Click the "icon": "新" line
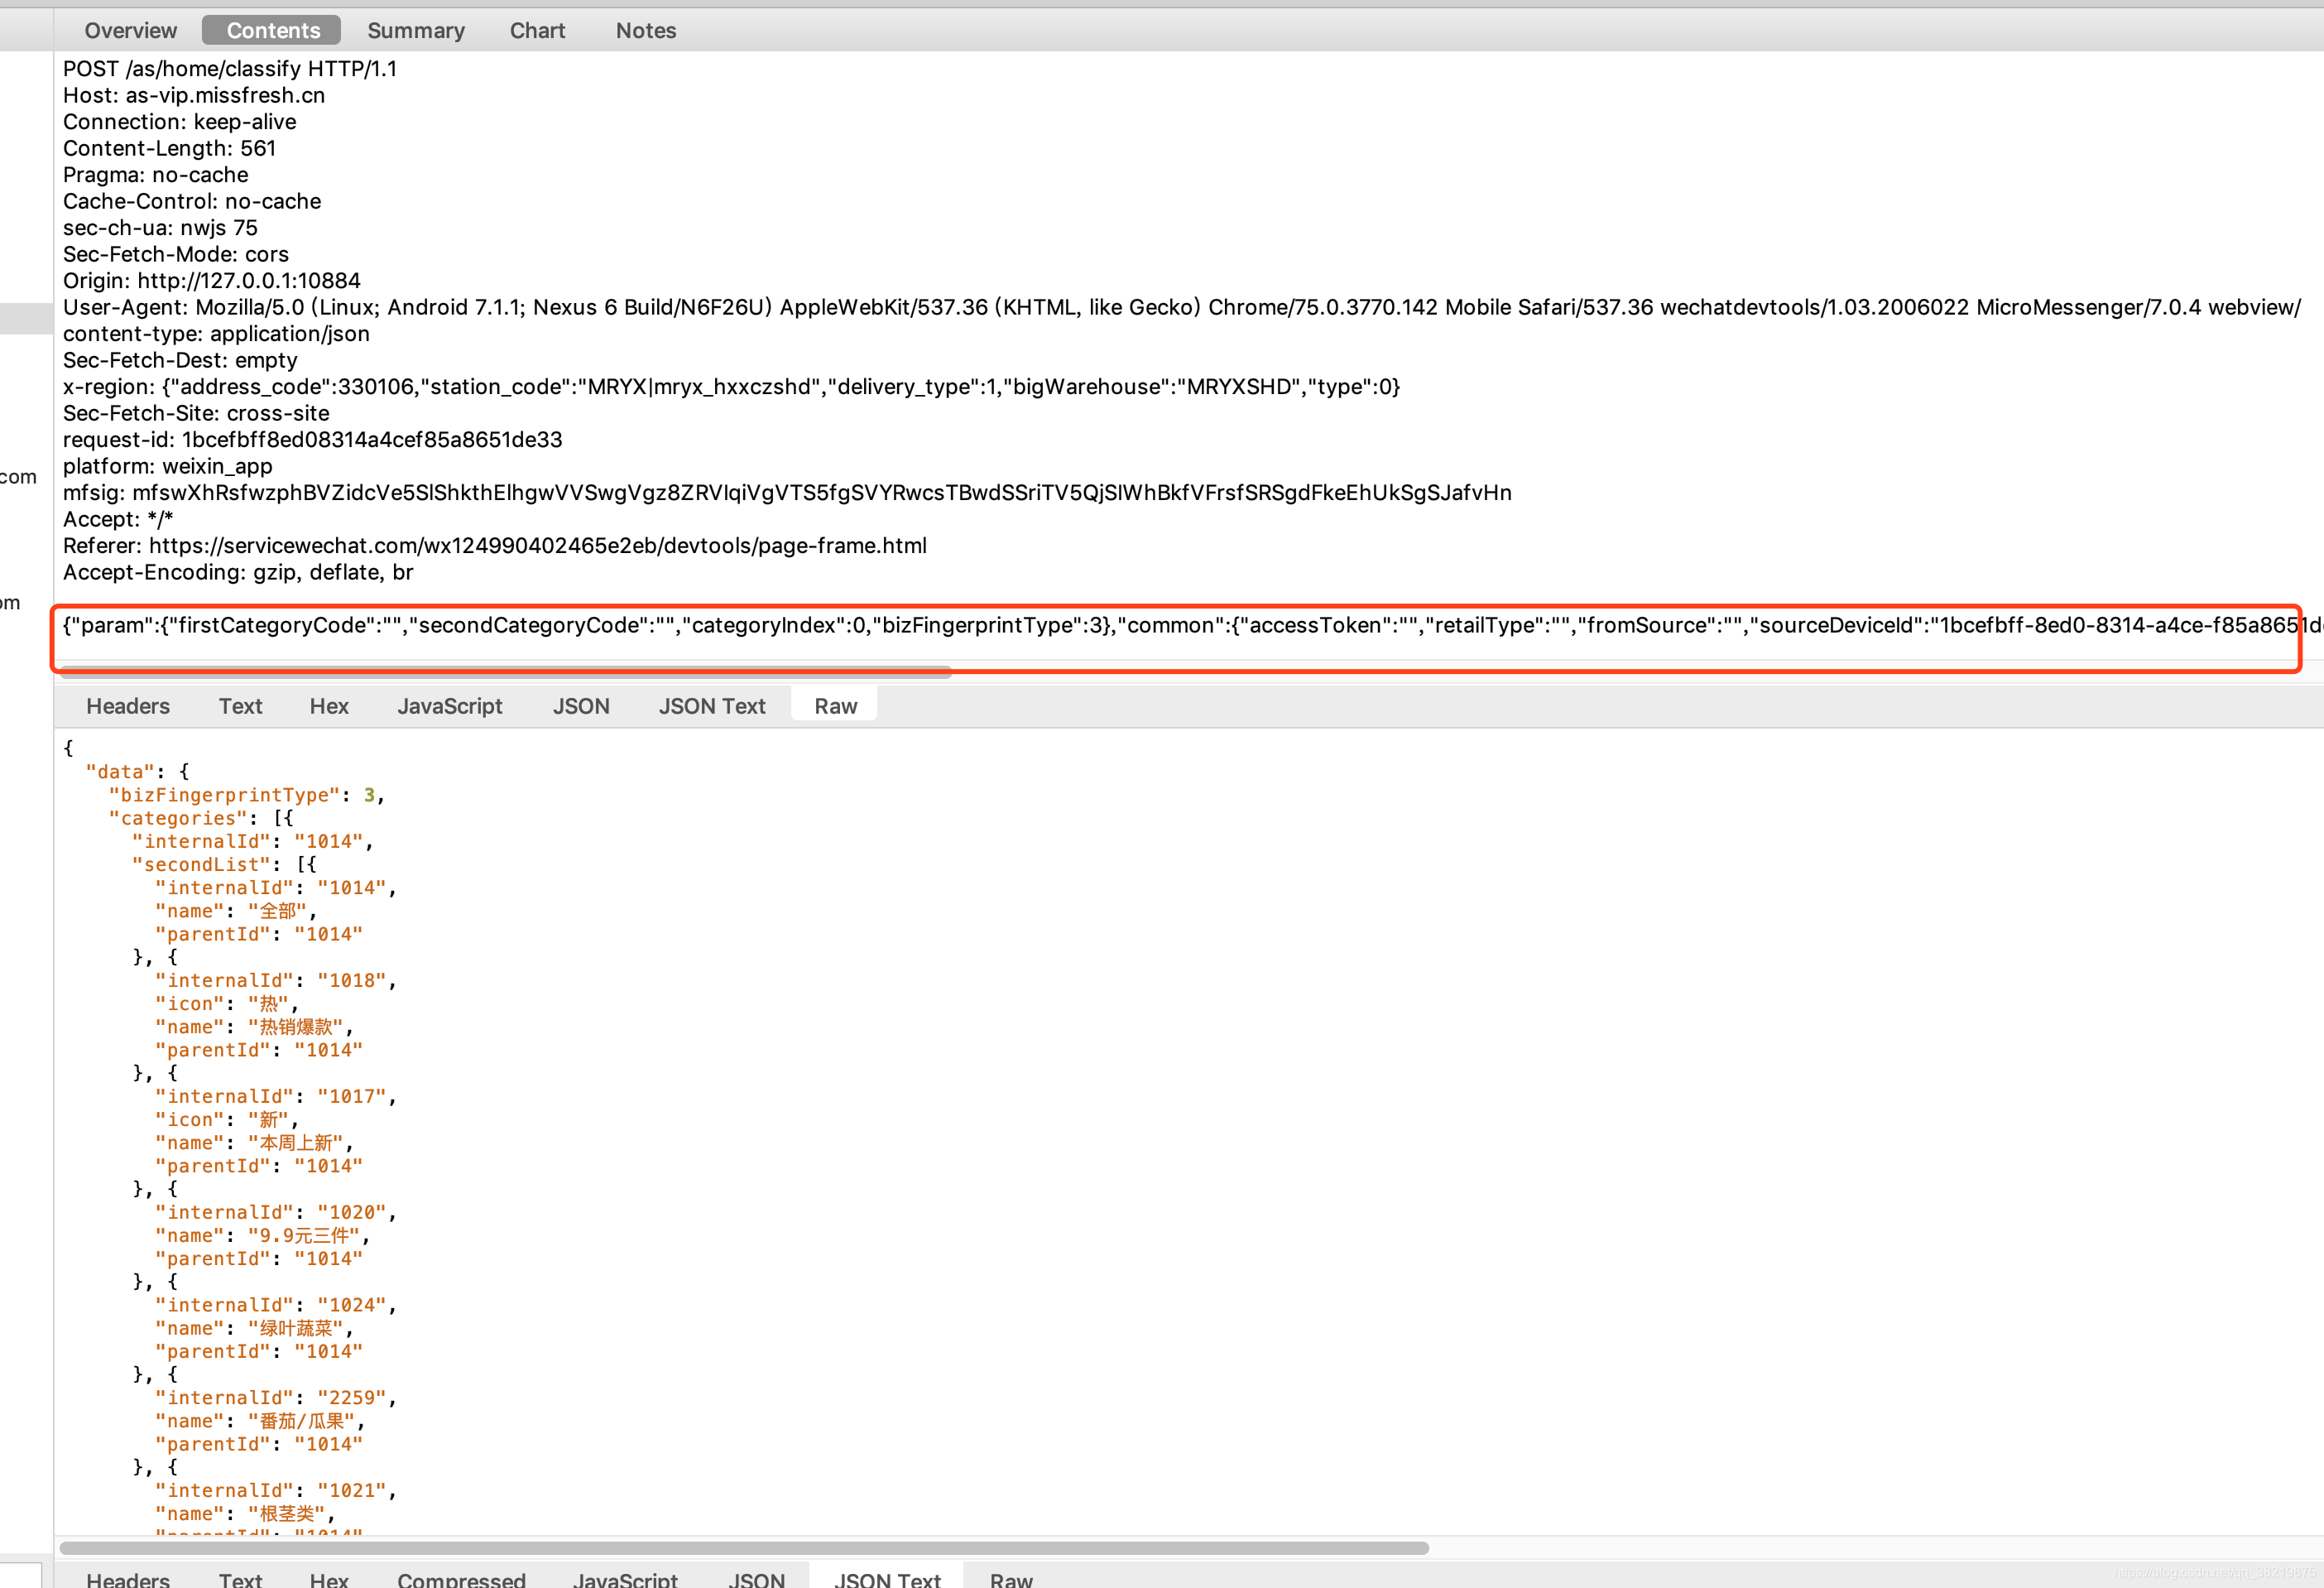The height and width of the screenshot is (1588, 2324). pyautogui.click(x=227, y=1119)
